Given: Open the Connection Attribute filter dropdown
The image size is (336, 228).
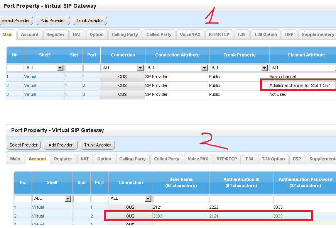Looking at the screenshot, I should coord(177,68).
